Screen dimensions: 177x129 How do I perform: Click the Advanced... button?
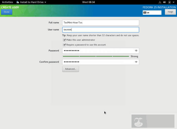click(71, 69)
